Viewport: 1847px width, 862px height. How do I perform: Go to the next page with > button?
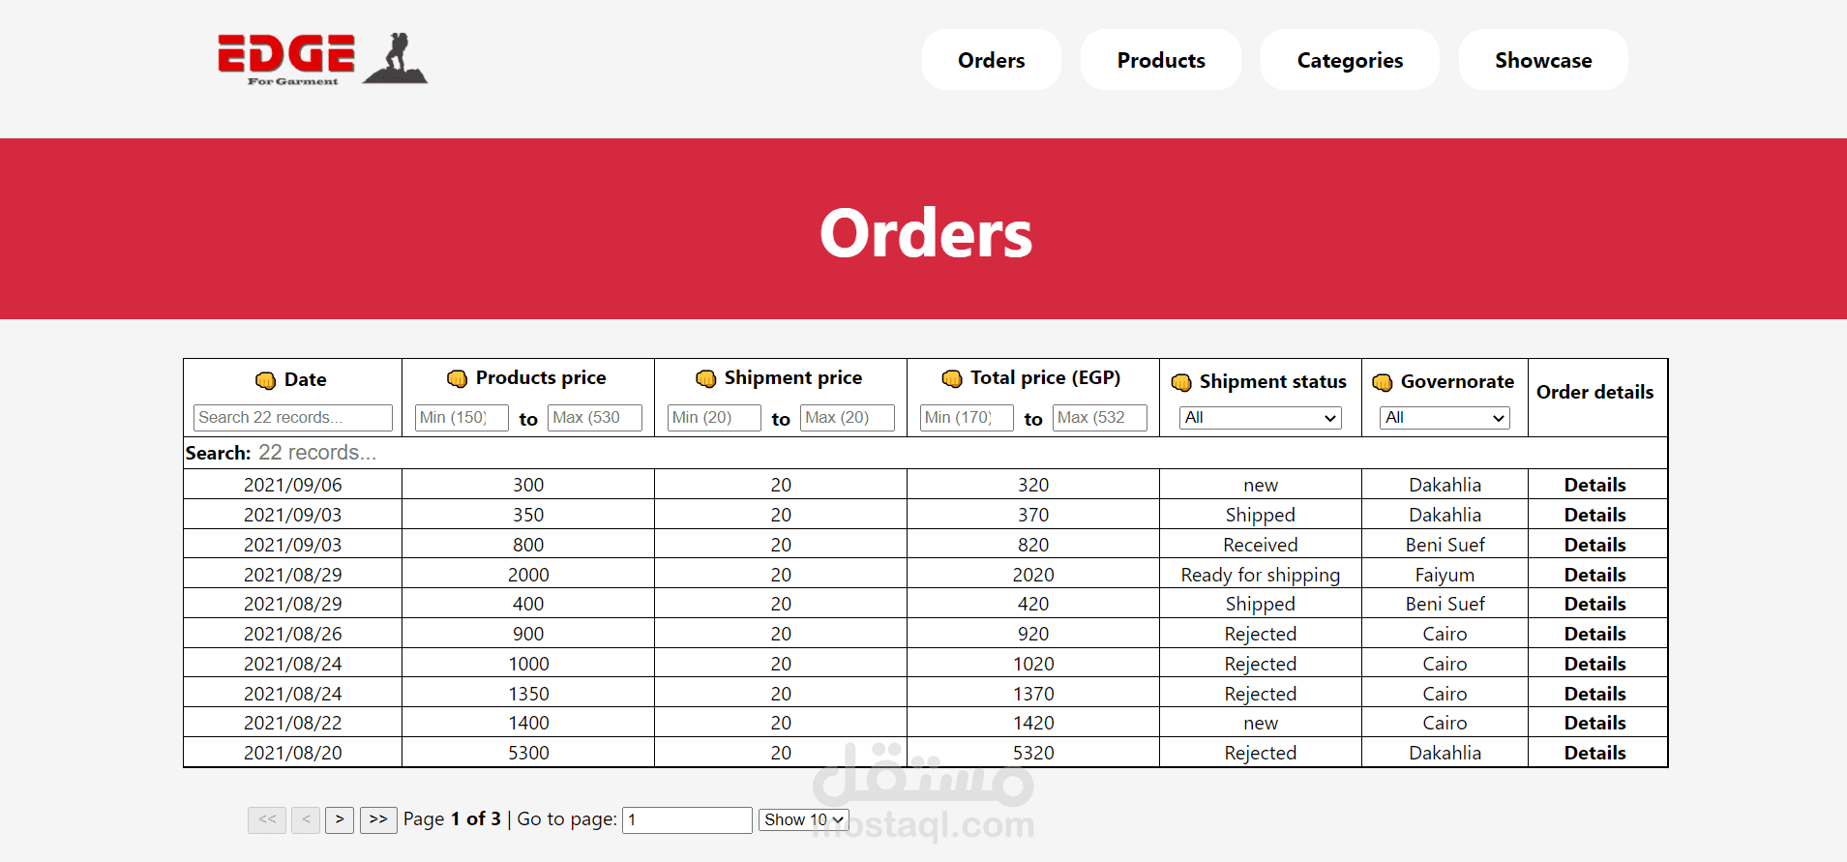click(340, 819)
